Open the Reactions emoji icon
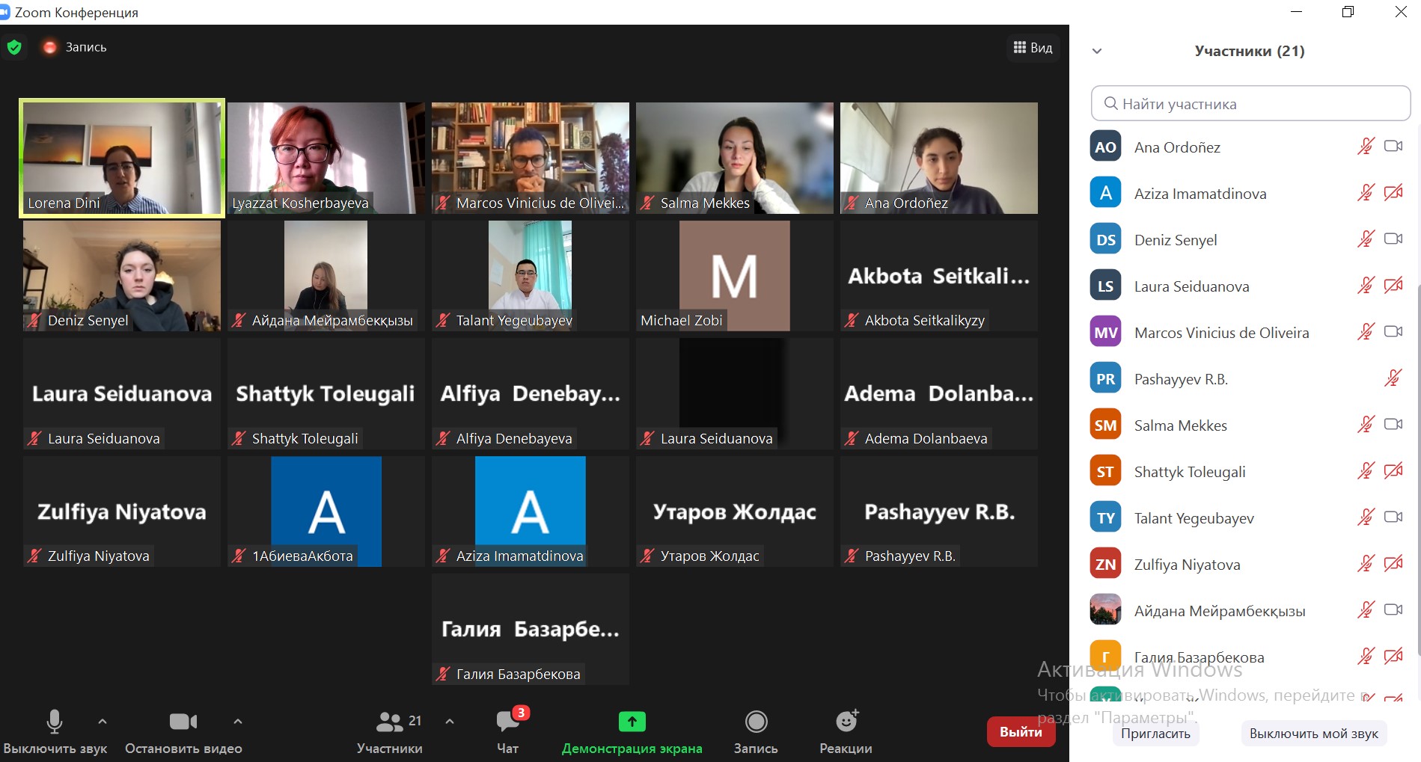Image resolution: width=1421 pixels, height=762 pixels. point(846,722)
